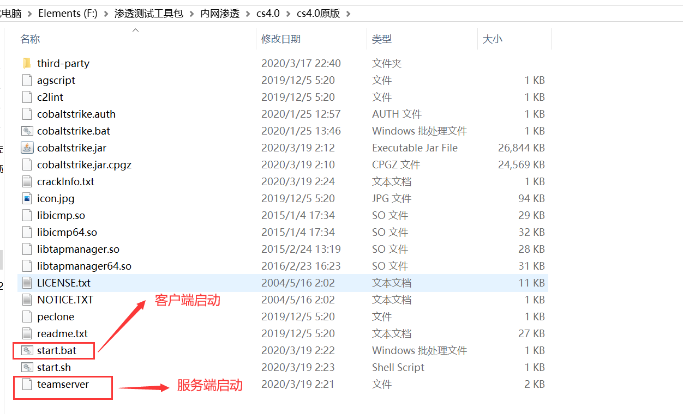
Task: Click the teamserver file icon
Action: click(x=27, y=384)
